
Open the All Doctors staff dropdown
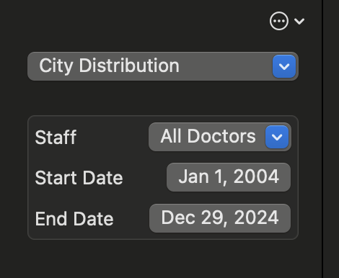pos(220,137)
